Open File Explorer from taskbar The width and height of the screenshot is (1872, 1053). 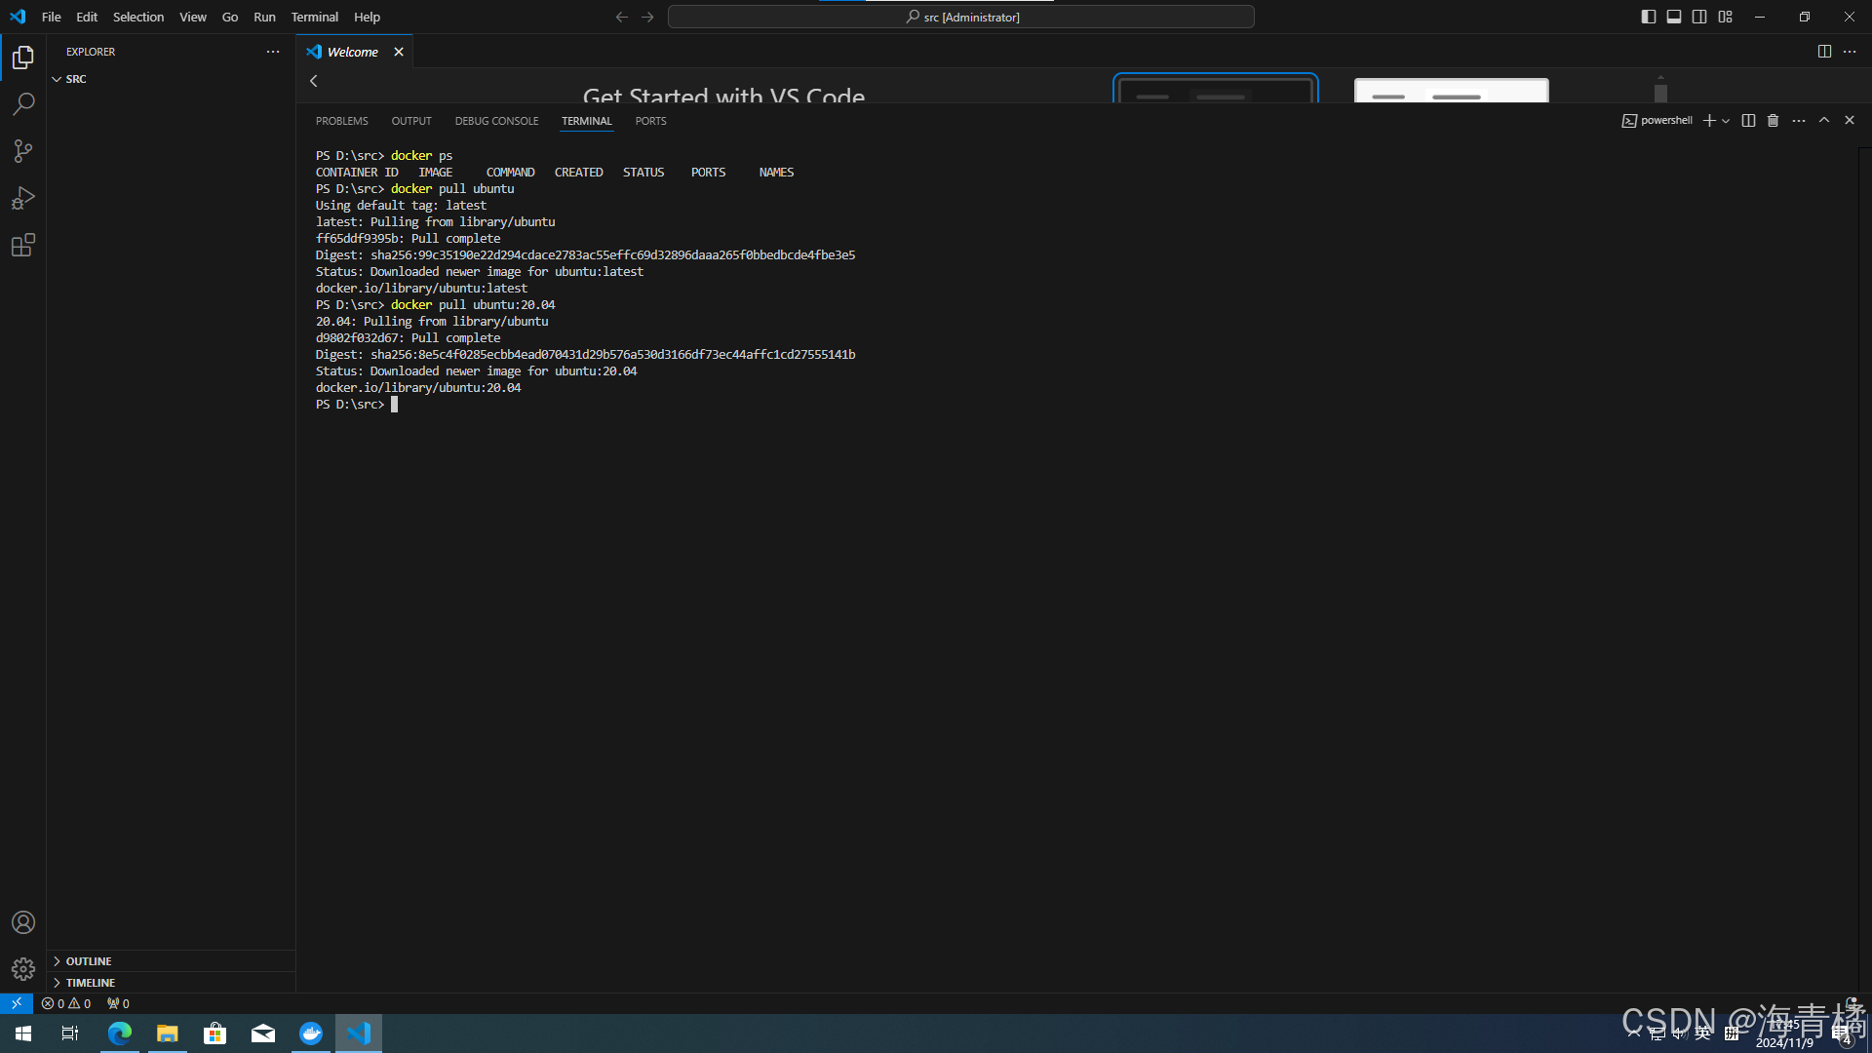168,1033
